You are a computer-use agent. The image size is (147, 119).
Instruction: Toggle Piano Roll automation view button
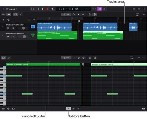coord(9,58)
